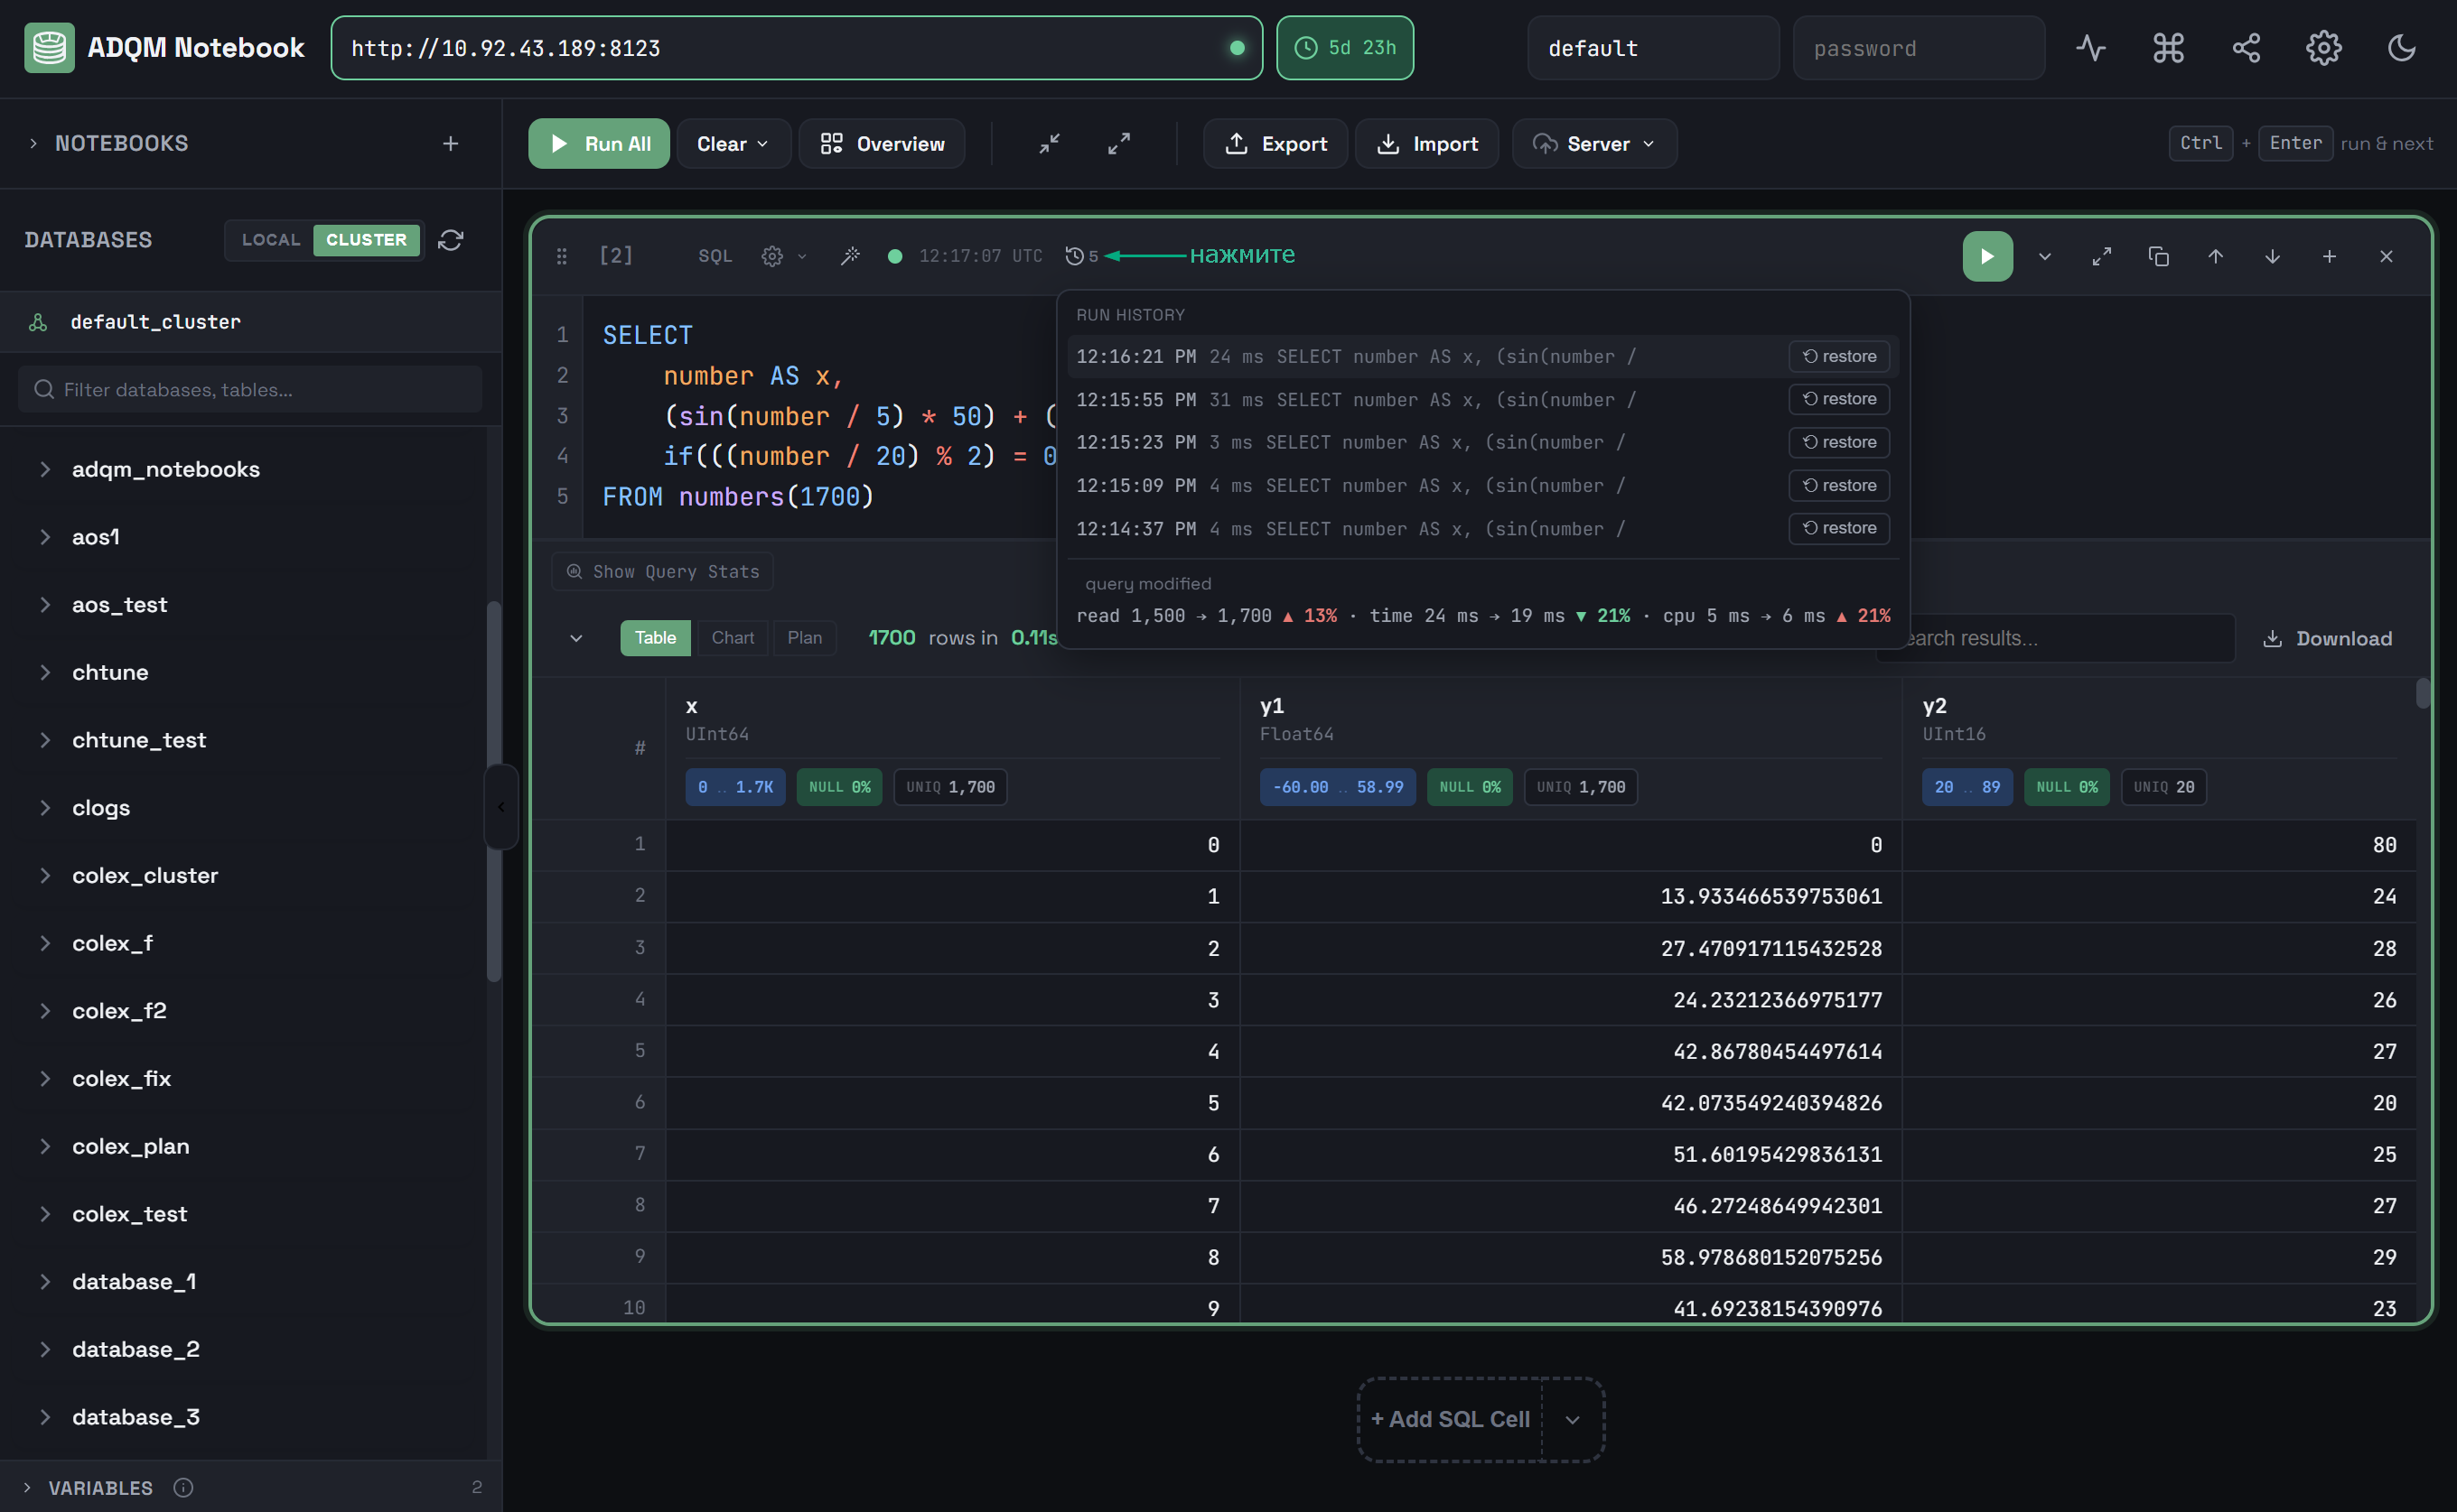Switch results to Chart tab
Screen dimensions: 2457x1512
click(x=733, y=638)
